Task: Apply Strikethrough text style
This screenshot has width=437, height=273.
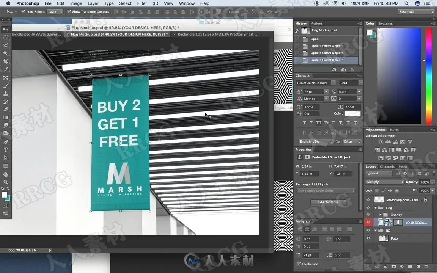Action: [355, 123]
